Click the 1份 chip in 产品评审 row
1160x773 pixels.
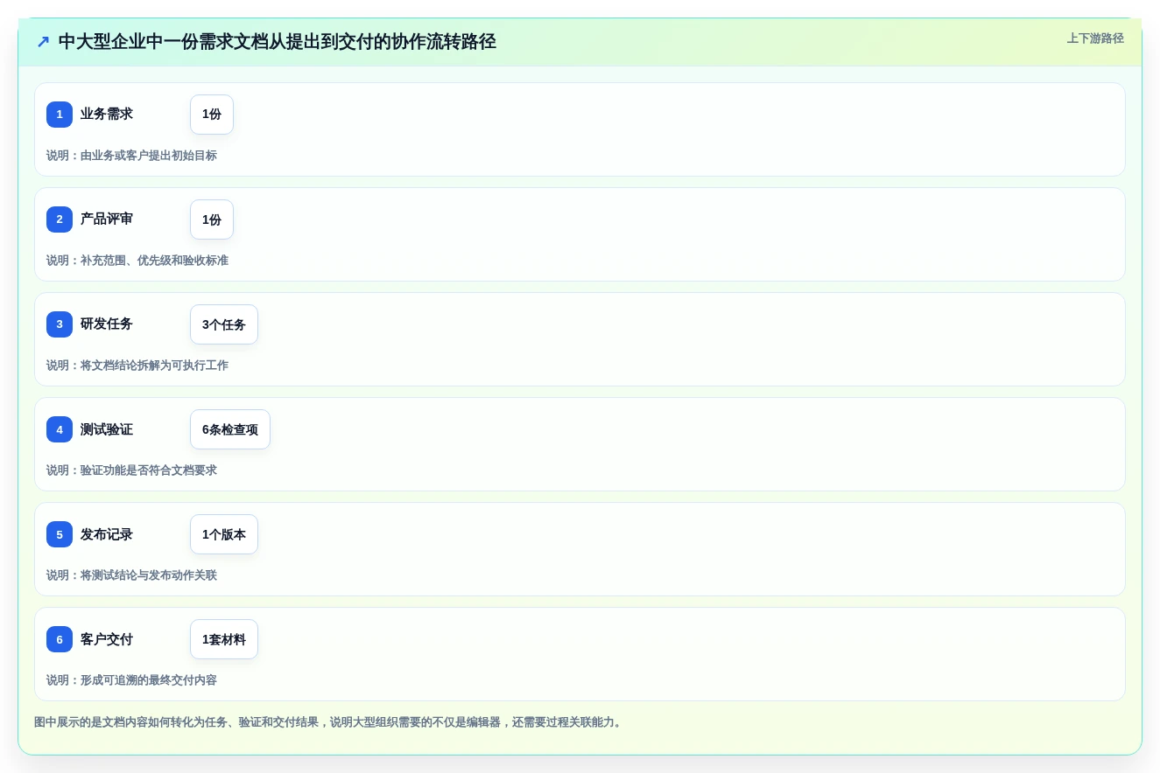point(212,219)
